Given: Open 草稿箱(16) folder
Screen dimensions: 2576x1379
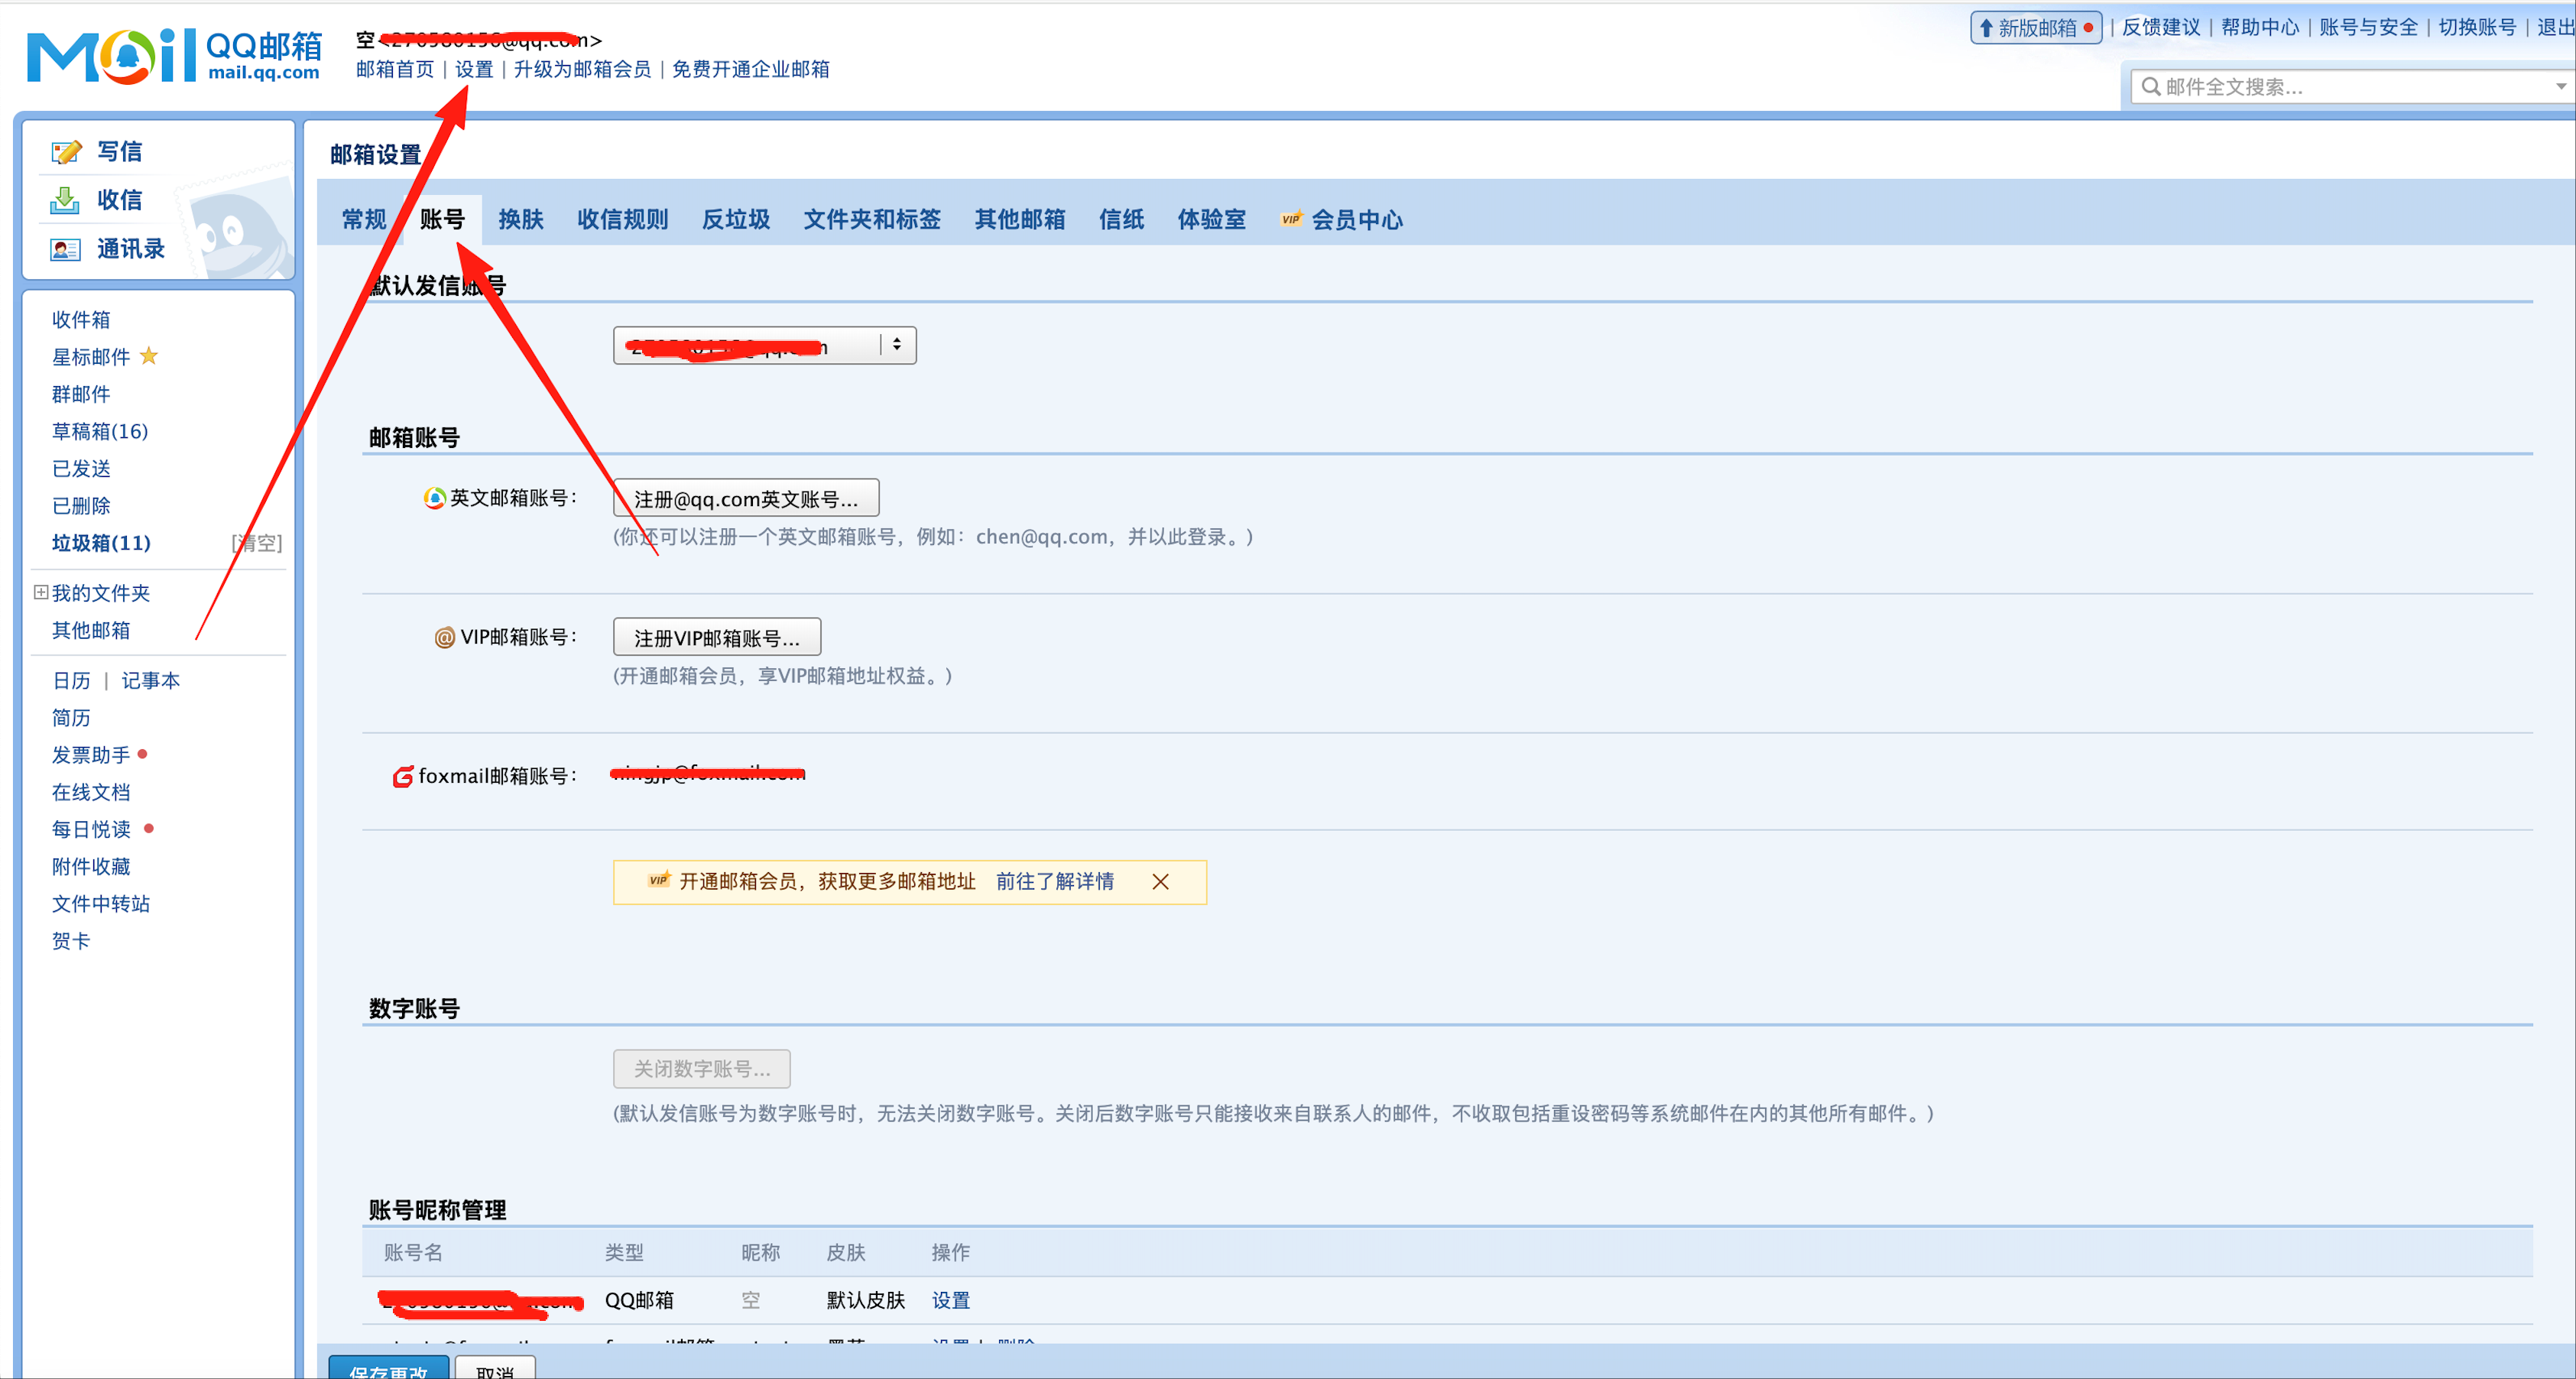Looking at the screenshot, I should [100, 431].
